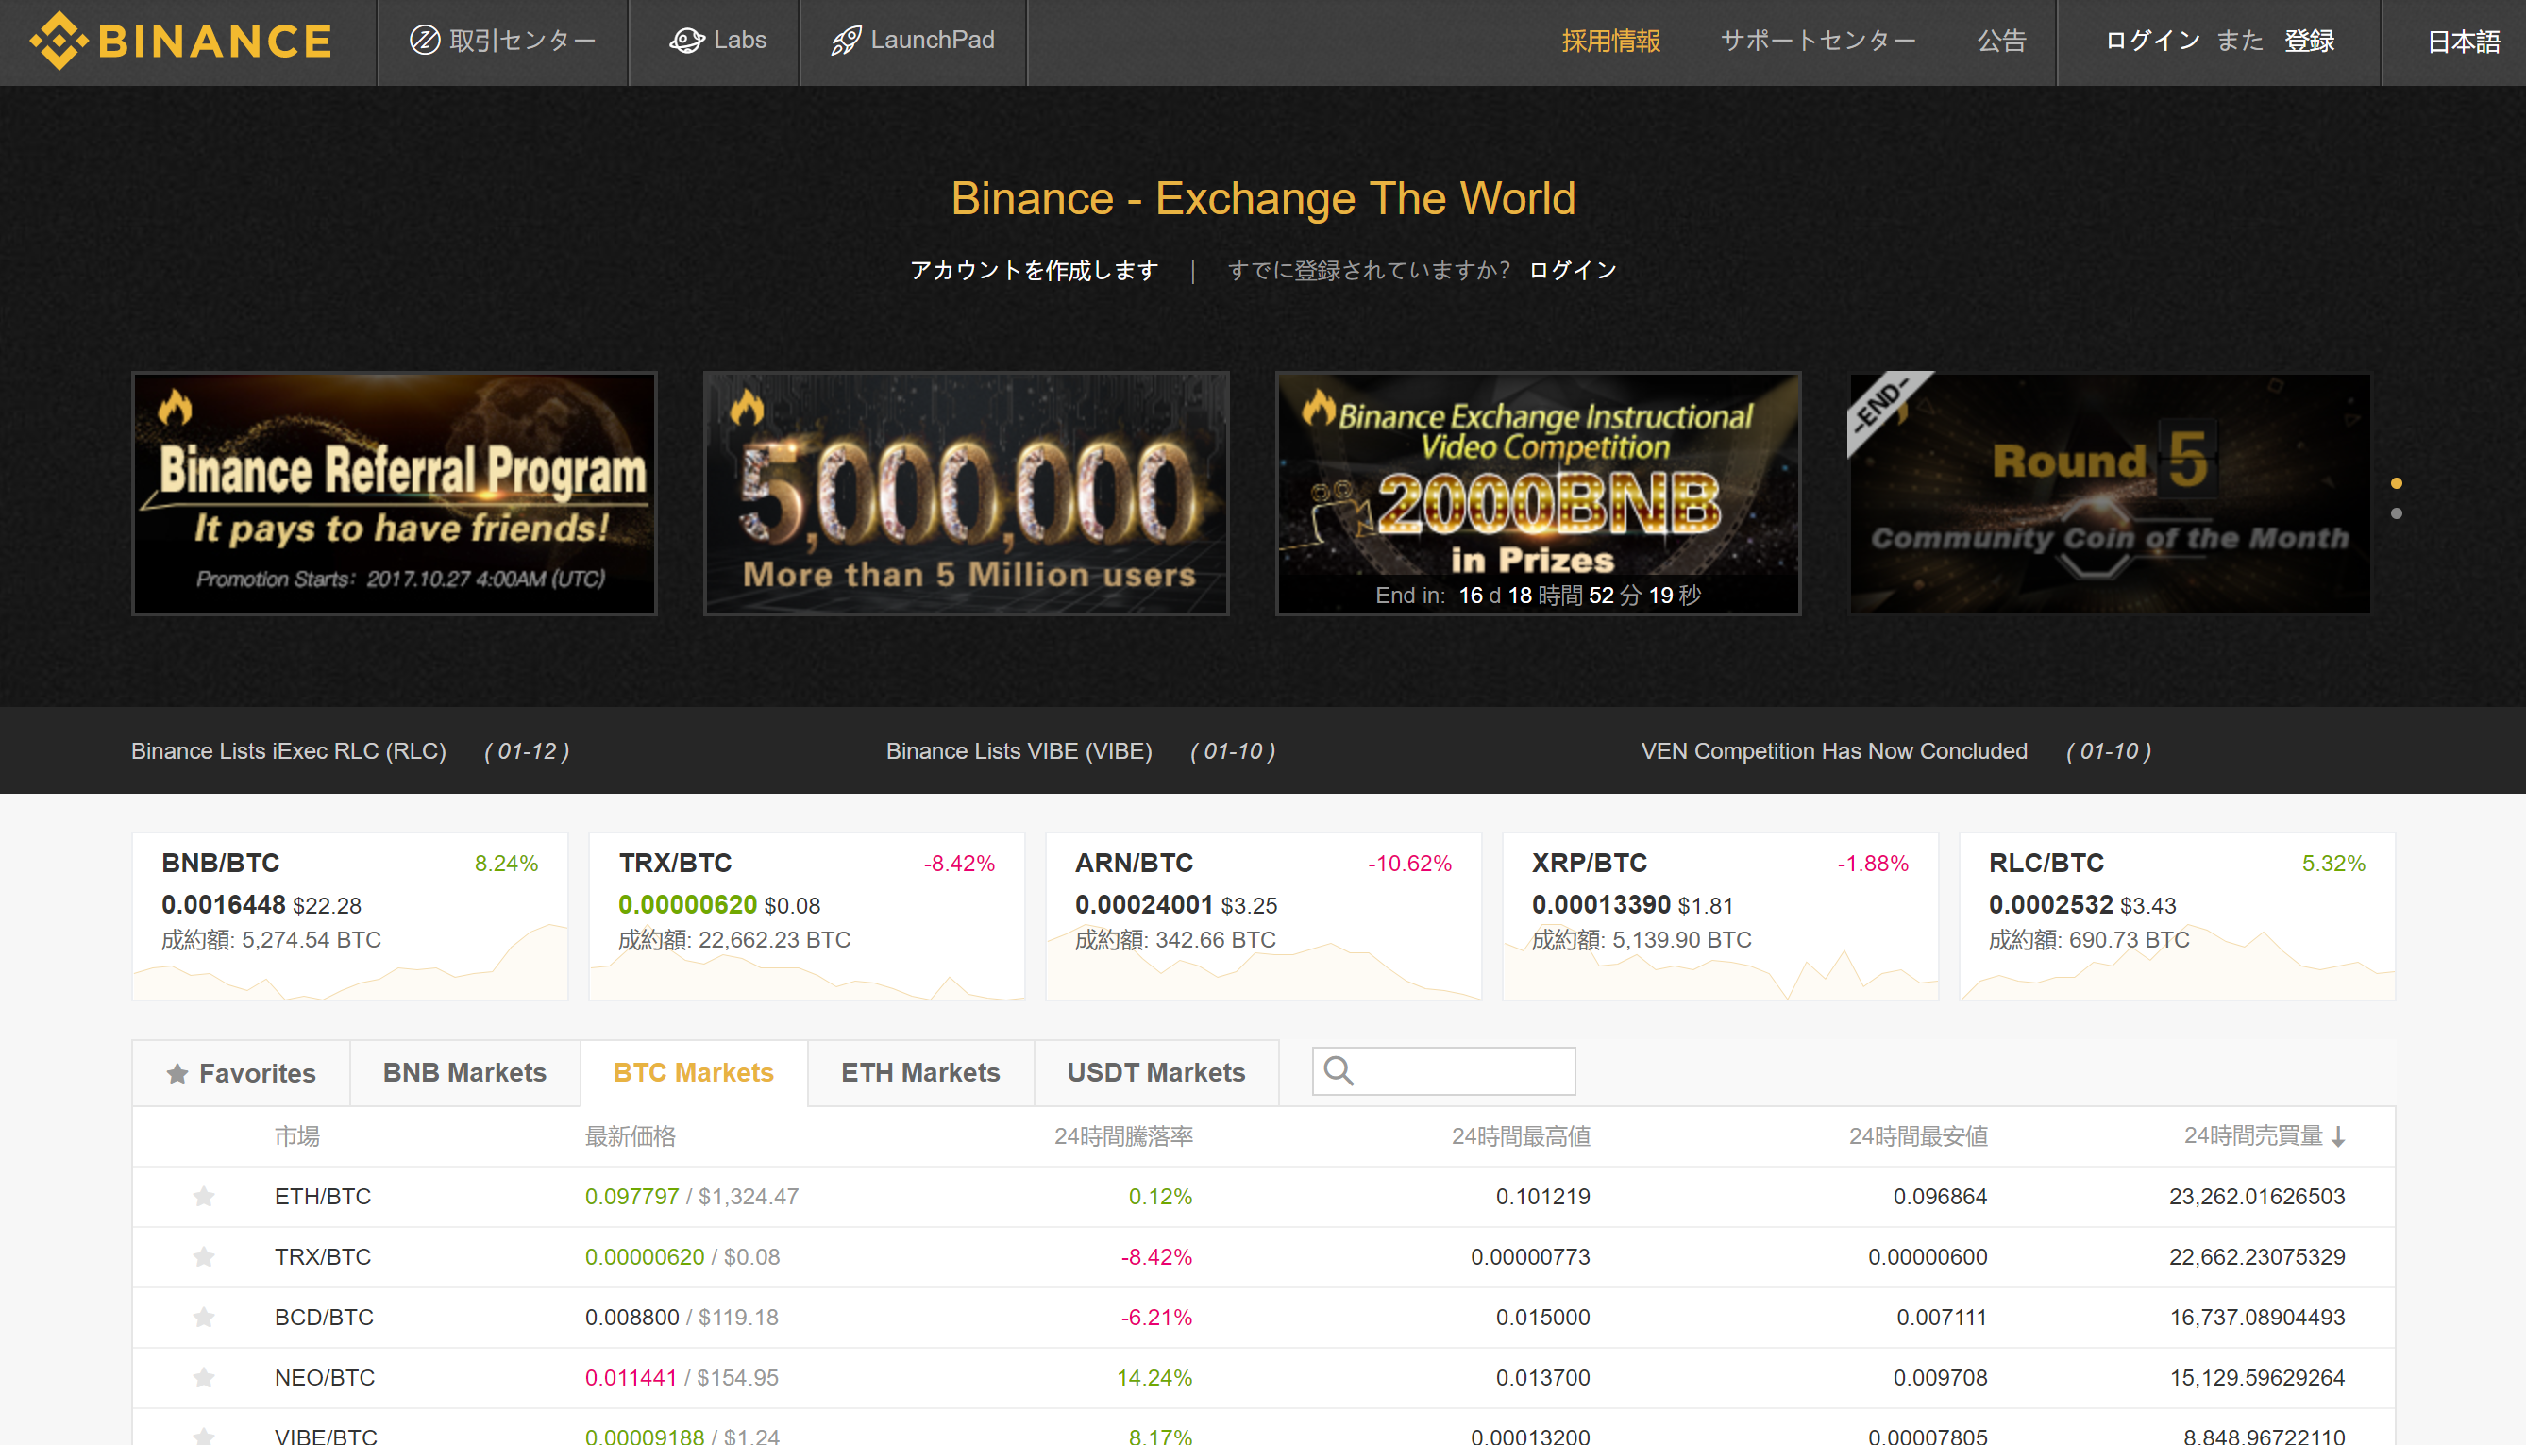The height and width of the screenshot is (1445, 2526).
Task: Select second banner carousel dot
Action: click(2397, 514)
